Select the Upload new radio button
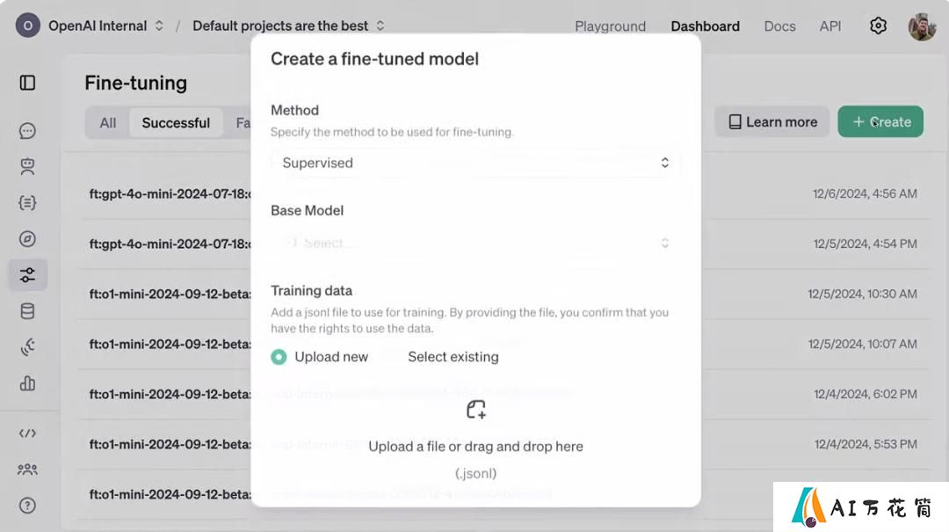This screenshot has height=532, width=949. 279,357
